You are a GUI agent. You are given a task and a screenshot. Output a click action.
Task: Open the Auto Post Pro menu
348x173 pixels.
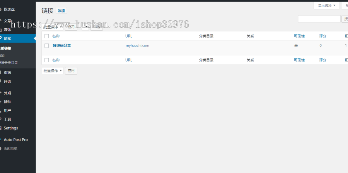point(16,140)
